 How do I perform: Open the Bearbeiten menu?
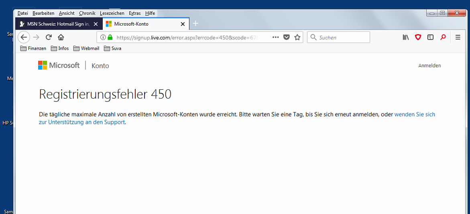tap(43, 13)
